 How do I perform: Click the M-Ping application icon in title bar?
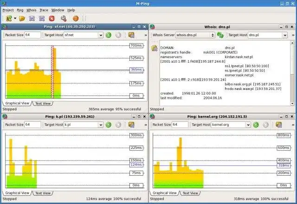tap(4, 3)
